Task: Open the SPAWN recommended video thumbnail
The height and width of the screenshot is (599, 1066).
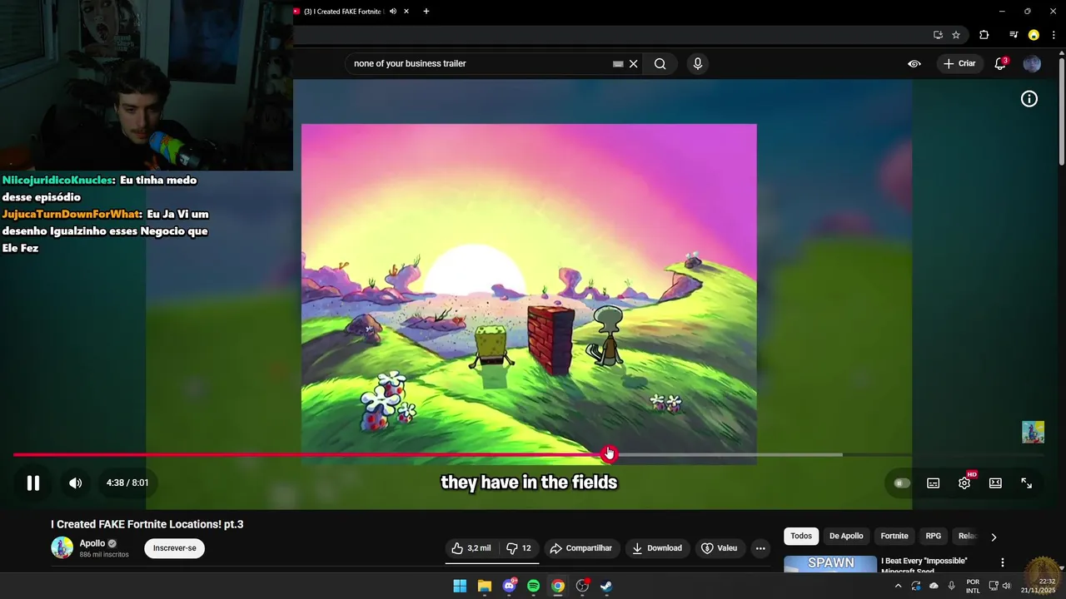Action: [830, 564]
